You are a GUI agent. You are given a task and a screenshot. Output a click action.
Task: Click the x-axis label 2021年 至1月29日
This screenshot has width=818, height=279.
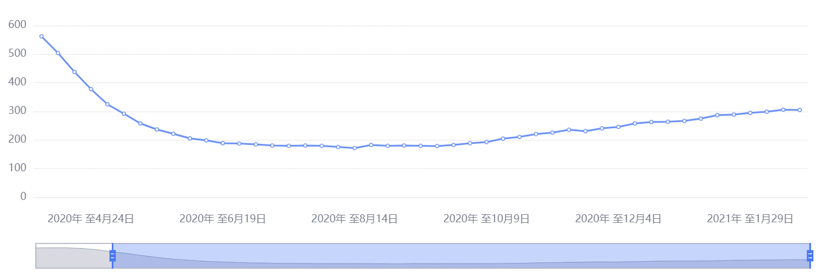click(750, 218)
